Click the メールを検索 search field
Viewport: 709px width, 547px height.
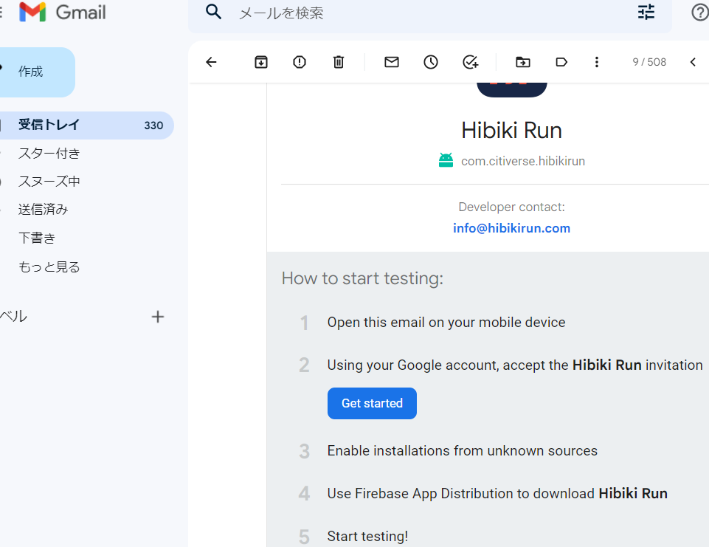pyautogui.click(x=429, y=13)
